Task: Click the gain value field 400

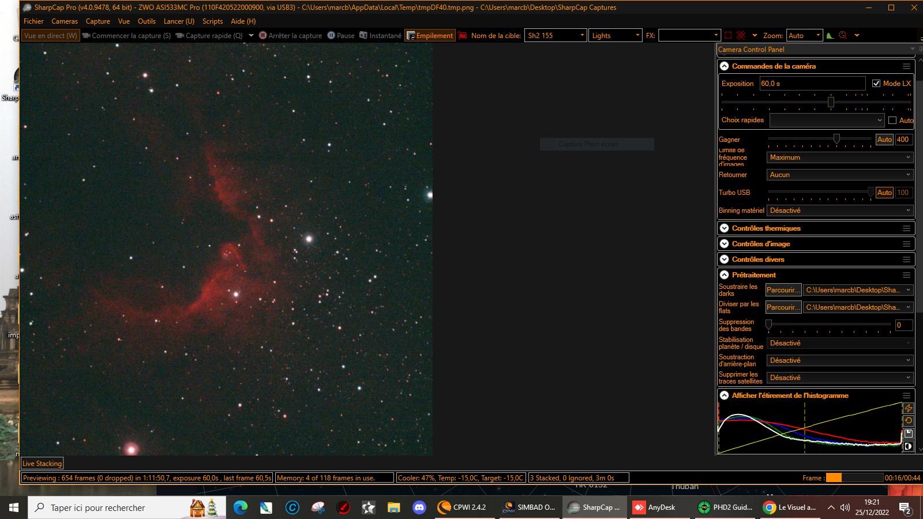Action: click(903, 140)
